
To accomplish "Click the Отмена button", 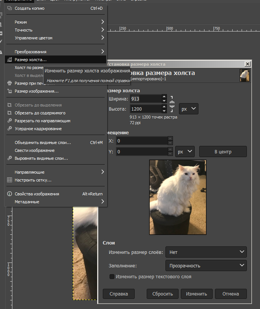I will pos(231,294).
